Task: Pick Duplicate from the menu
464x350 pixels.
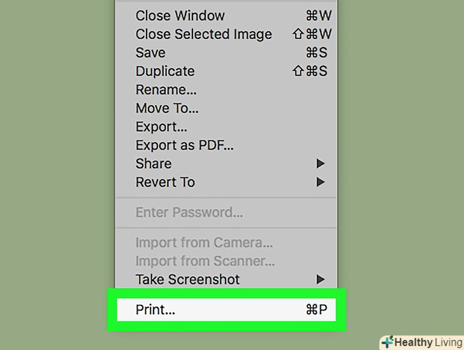Action: click(165, 71)
